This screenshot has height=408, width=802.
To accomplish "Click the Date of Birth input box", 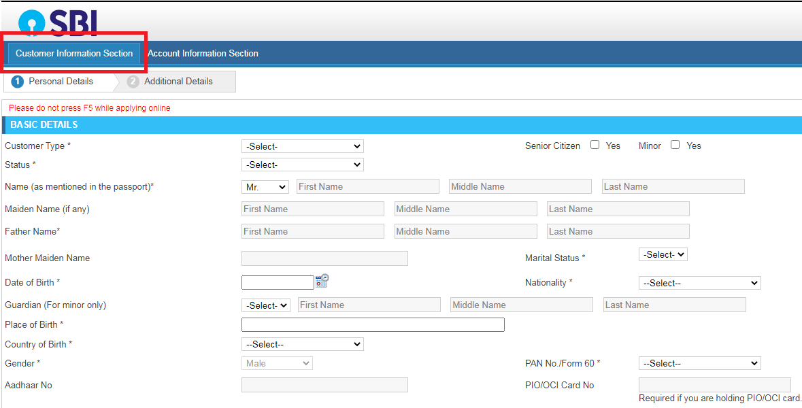I will point(278,282).
